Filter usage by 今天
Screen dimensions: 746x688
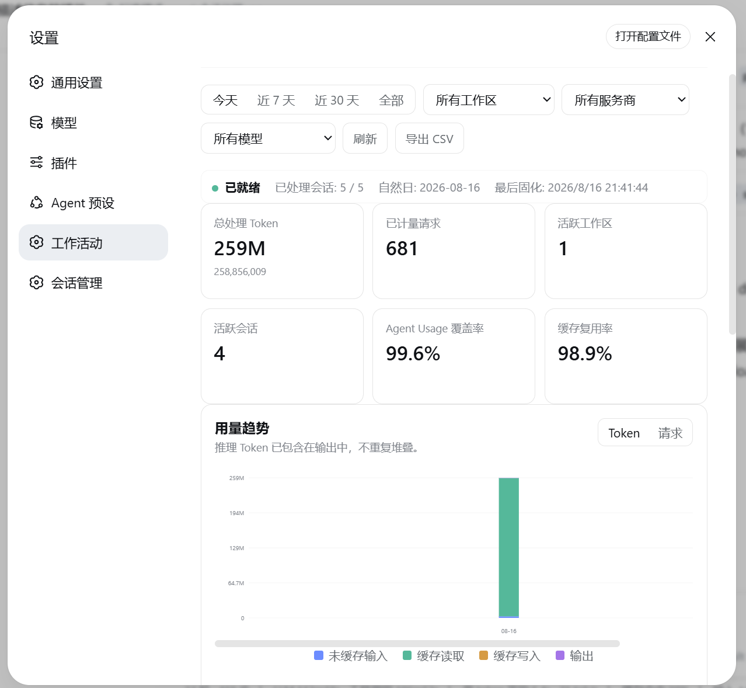[225, 100]
